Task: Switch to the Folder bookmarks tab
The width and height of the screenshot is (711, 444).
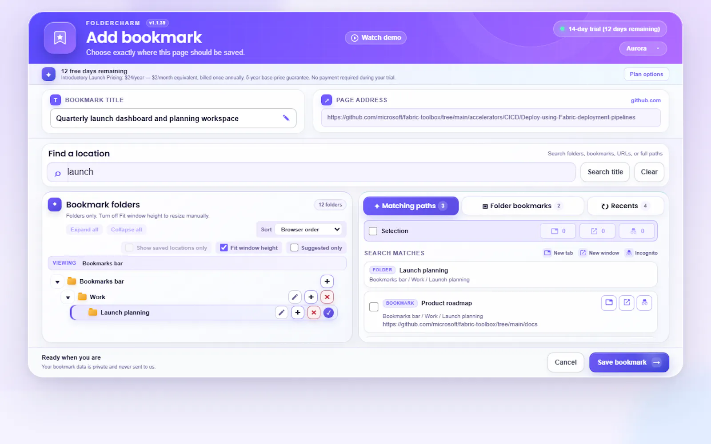Action: pyautogui.click(x=523, y=206)
